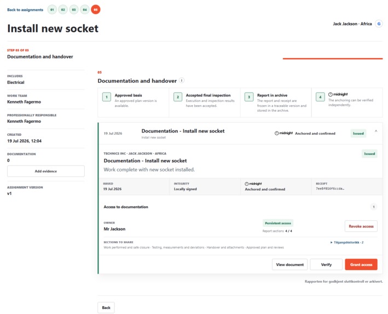Click Anchored and confirmed in header row
The height and width of the screenshot is (314, 388).
(x=315, y=133)
